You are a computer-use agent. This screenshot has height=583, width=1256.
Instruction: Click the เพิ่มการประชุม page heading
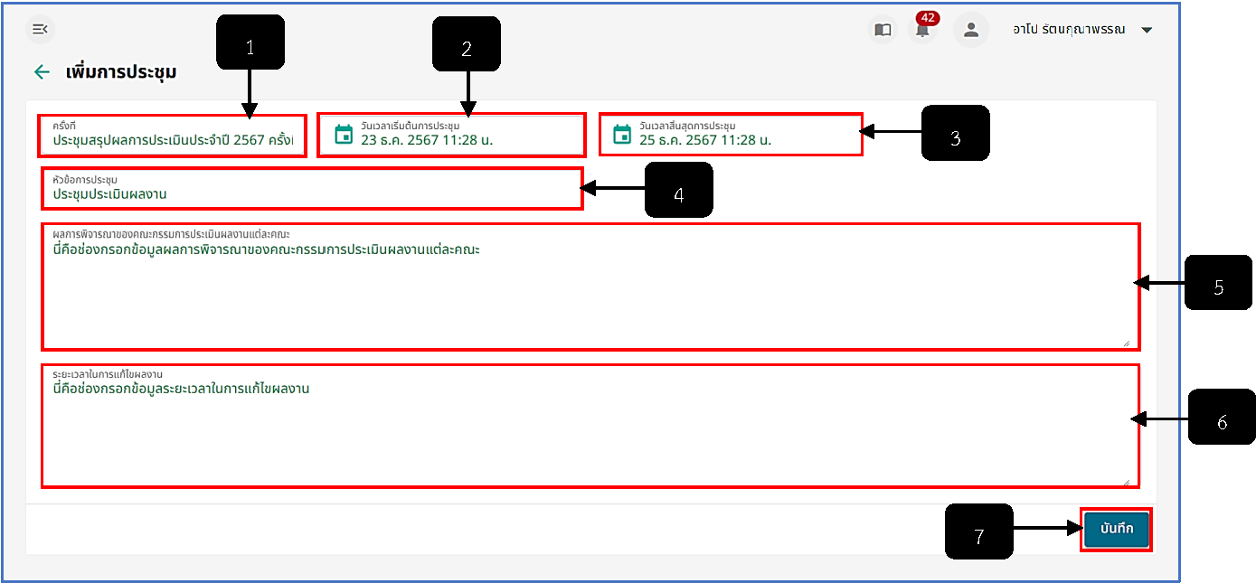(121, 72)
